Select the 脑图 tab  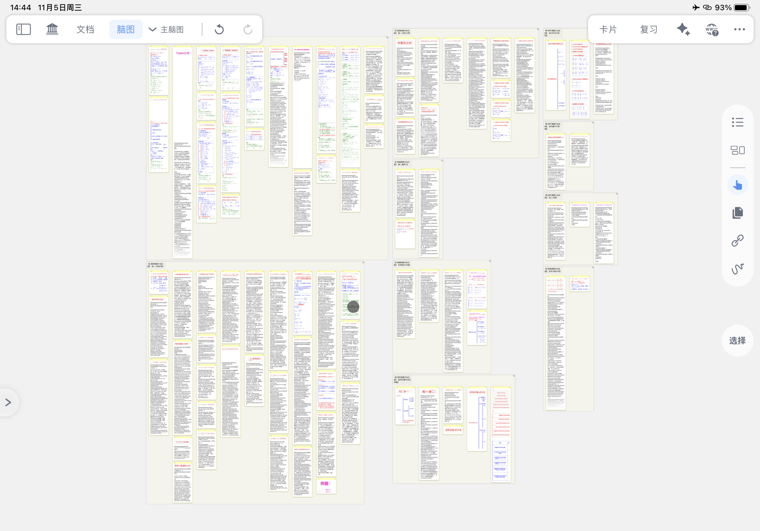(126, 30)
